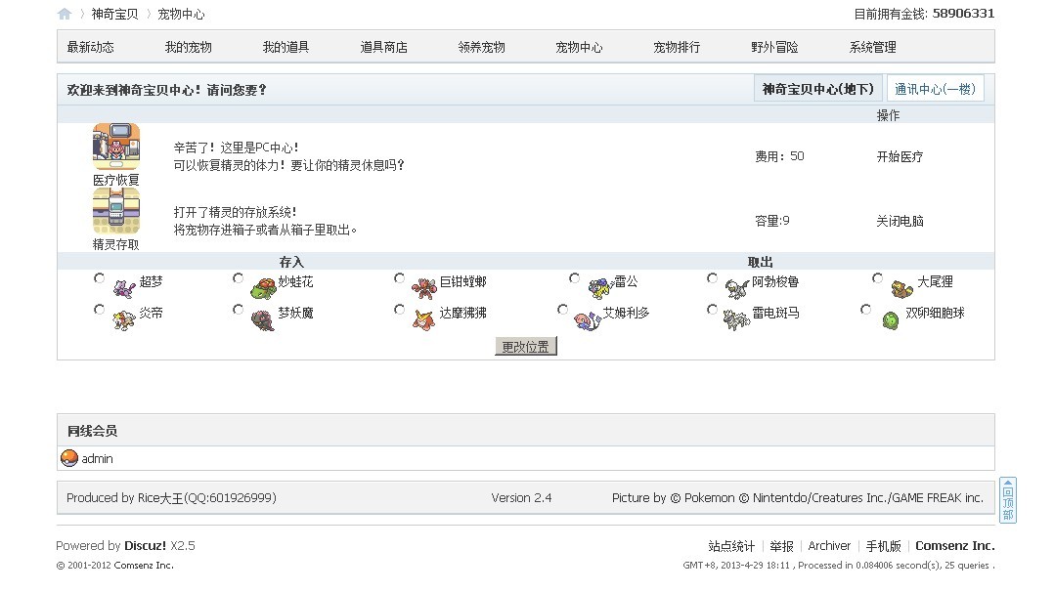Viewport: 1054px width, 592px height.
Task: Select the 大尾狸 radio button
Action: click(x=877, y=278)
